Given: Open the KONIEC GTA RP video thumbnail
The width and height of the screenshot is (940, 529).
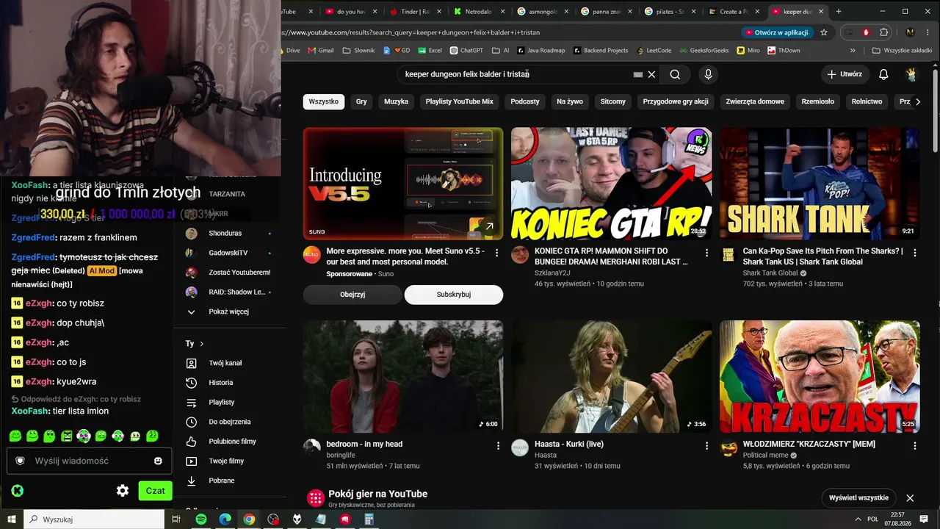Looking at the screenshot, I should [x=612, y=184].
